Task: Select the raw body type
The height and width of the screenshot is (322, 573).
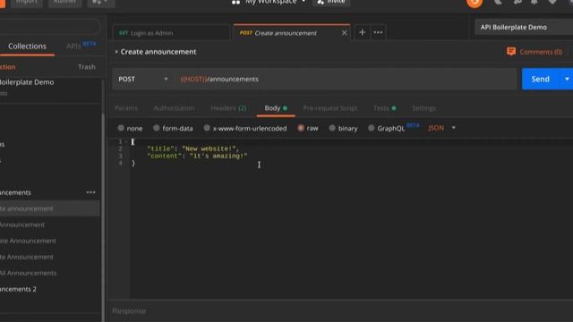Action: point(301,128)
